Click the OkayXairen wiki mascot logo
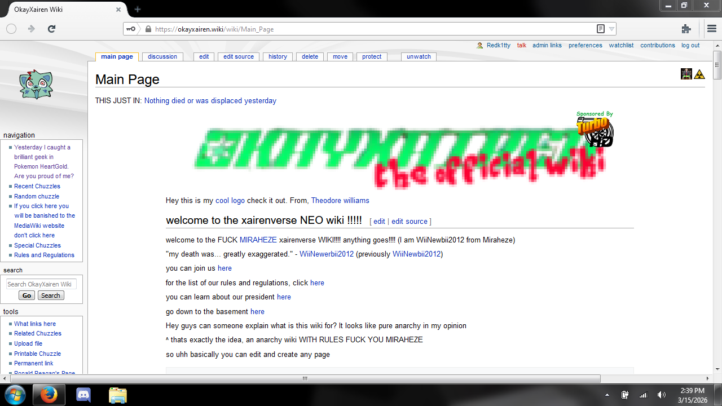Image resolution: width=722 pixels, height=406 pixels. pyautogui.click(x=36, y=84)
